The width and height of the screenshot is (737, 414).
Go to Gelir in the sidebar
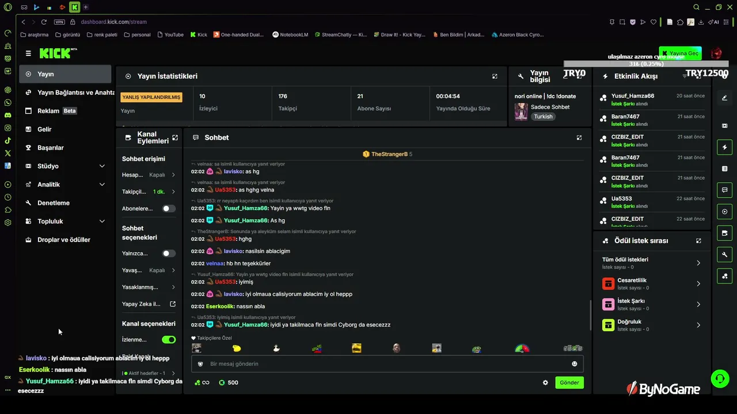65,129
